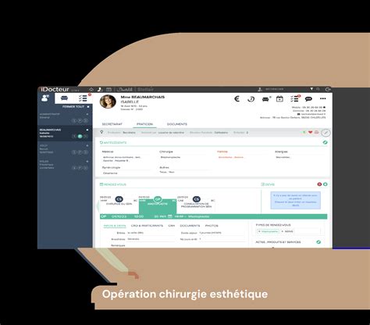Toggle the green status circle for BEAUMARCHAIS
The height and width of the screenshot is (325, 370).
[80, 136]
